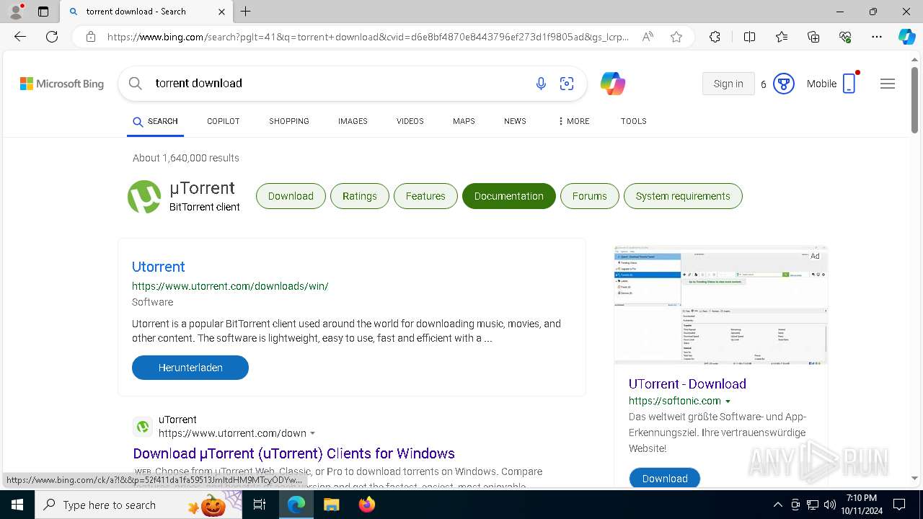923x519 pixels.
Task: Switch to the VIDEOS tab
Action: (x=410, y=121)
